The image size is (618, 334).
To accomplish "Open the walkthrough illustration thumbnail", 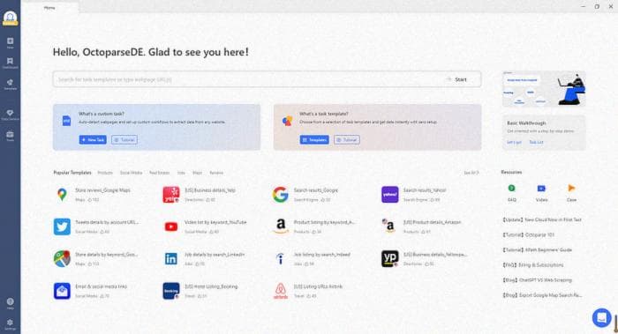I will (544, 89).
